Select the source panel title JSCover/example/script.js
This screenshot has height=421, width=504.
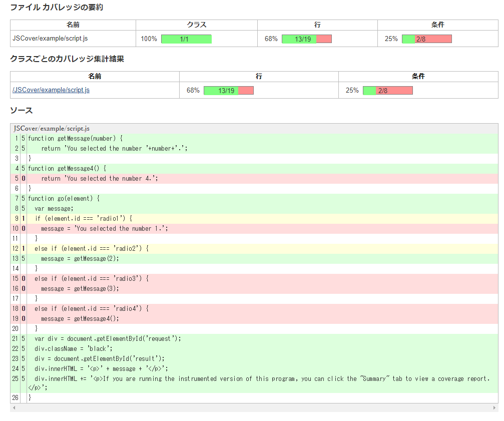click(51, 128)
